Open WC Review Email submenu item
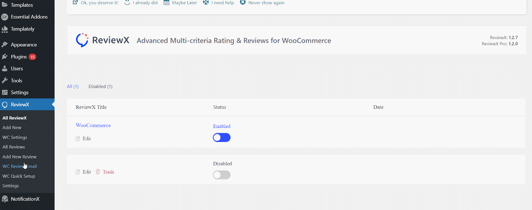Screen dimensions: 532x210 pyautogui.click(x=20, y=166)
